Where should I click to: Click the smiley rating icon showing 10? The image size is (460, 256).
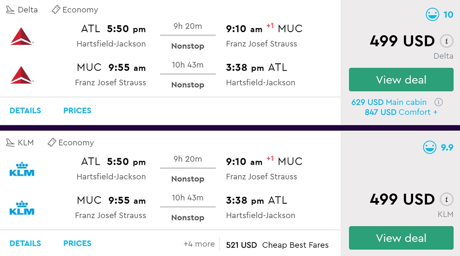point(432,15)
